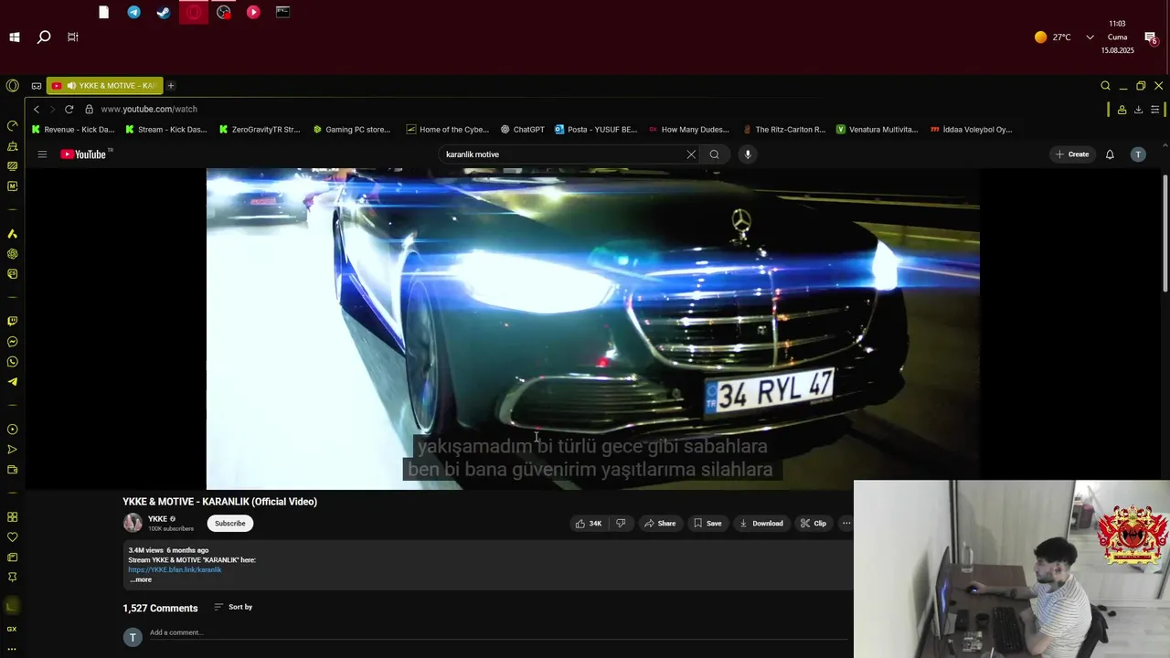Open YouTube Create menu

[x=1072, y=154]
